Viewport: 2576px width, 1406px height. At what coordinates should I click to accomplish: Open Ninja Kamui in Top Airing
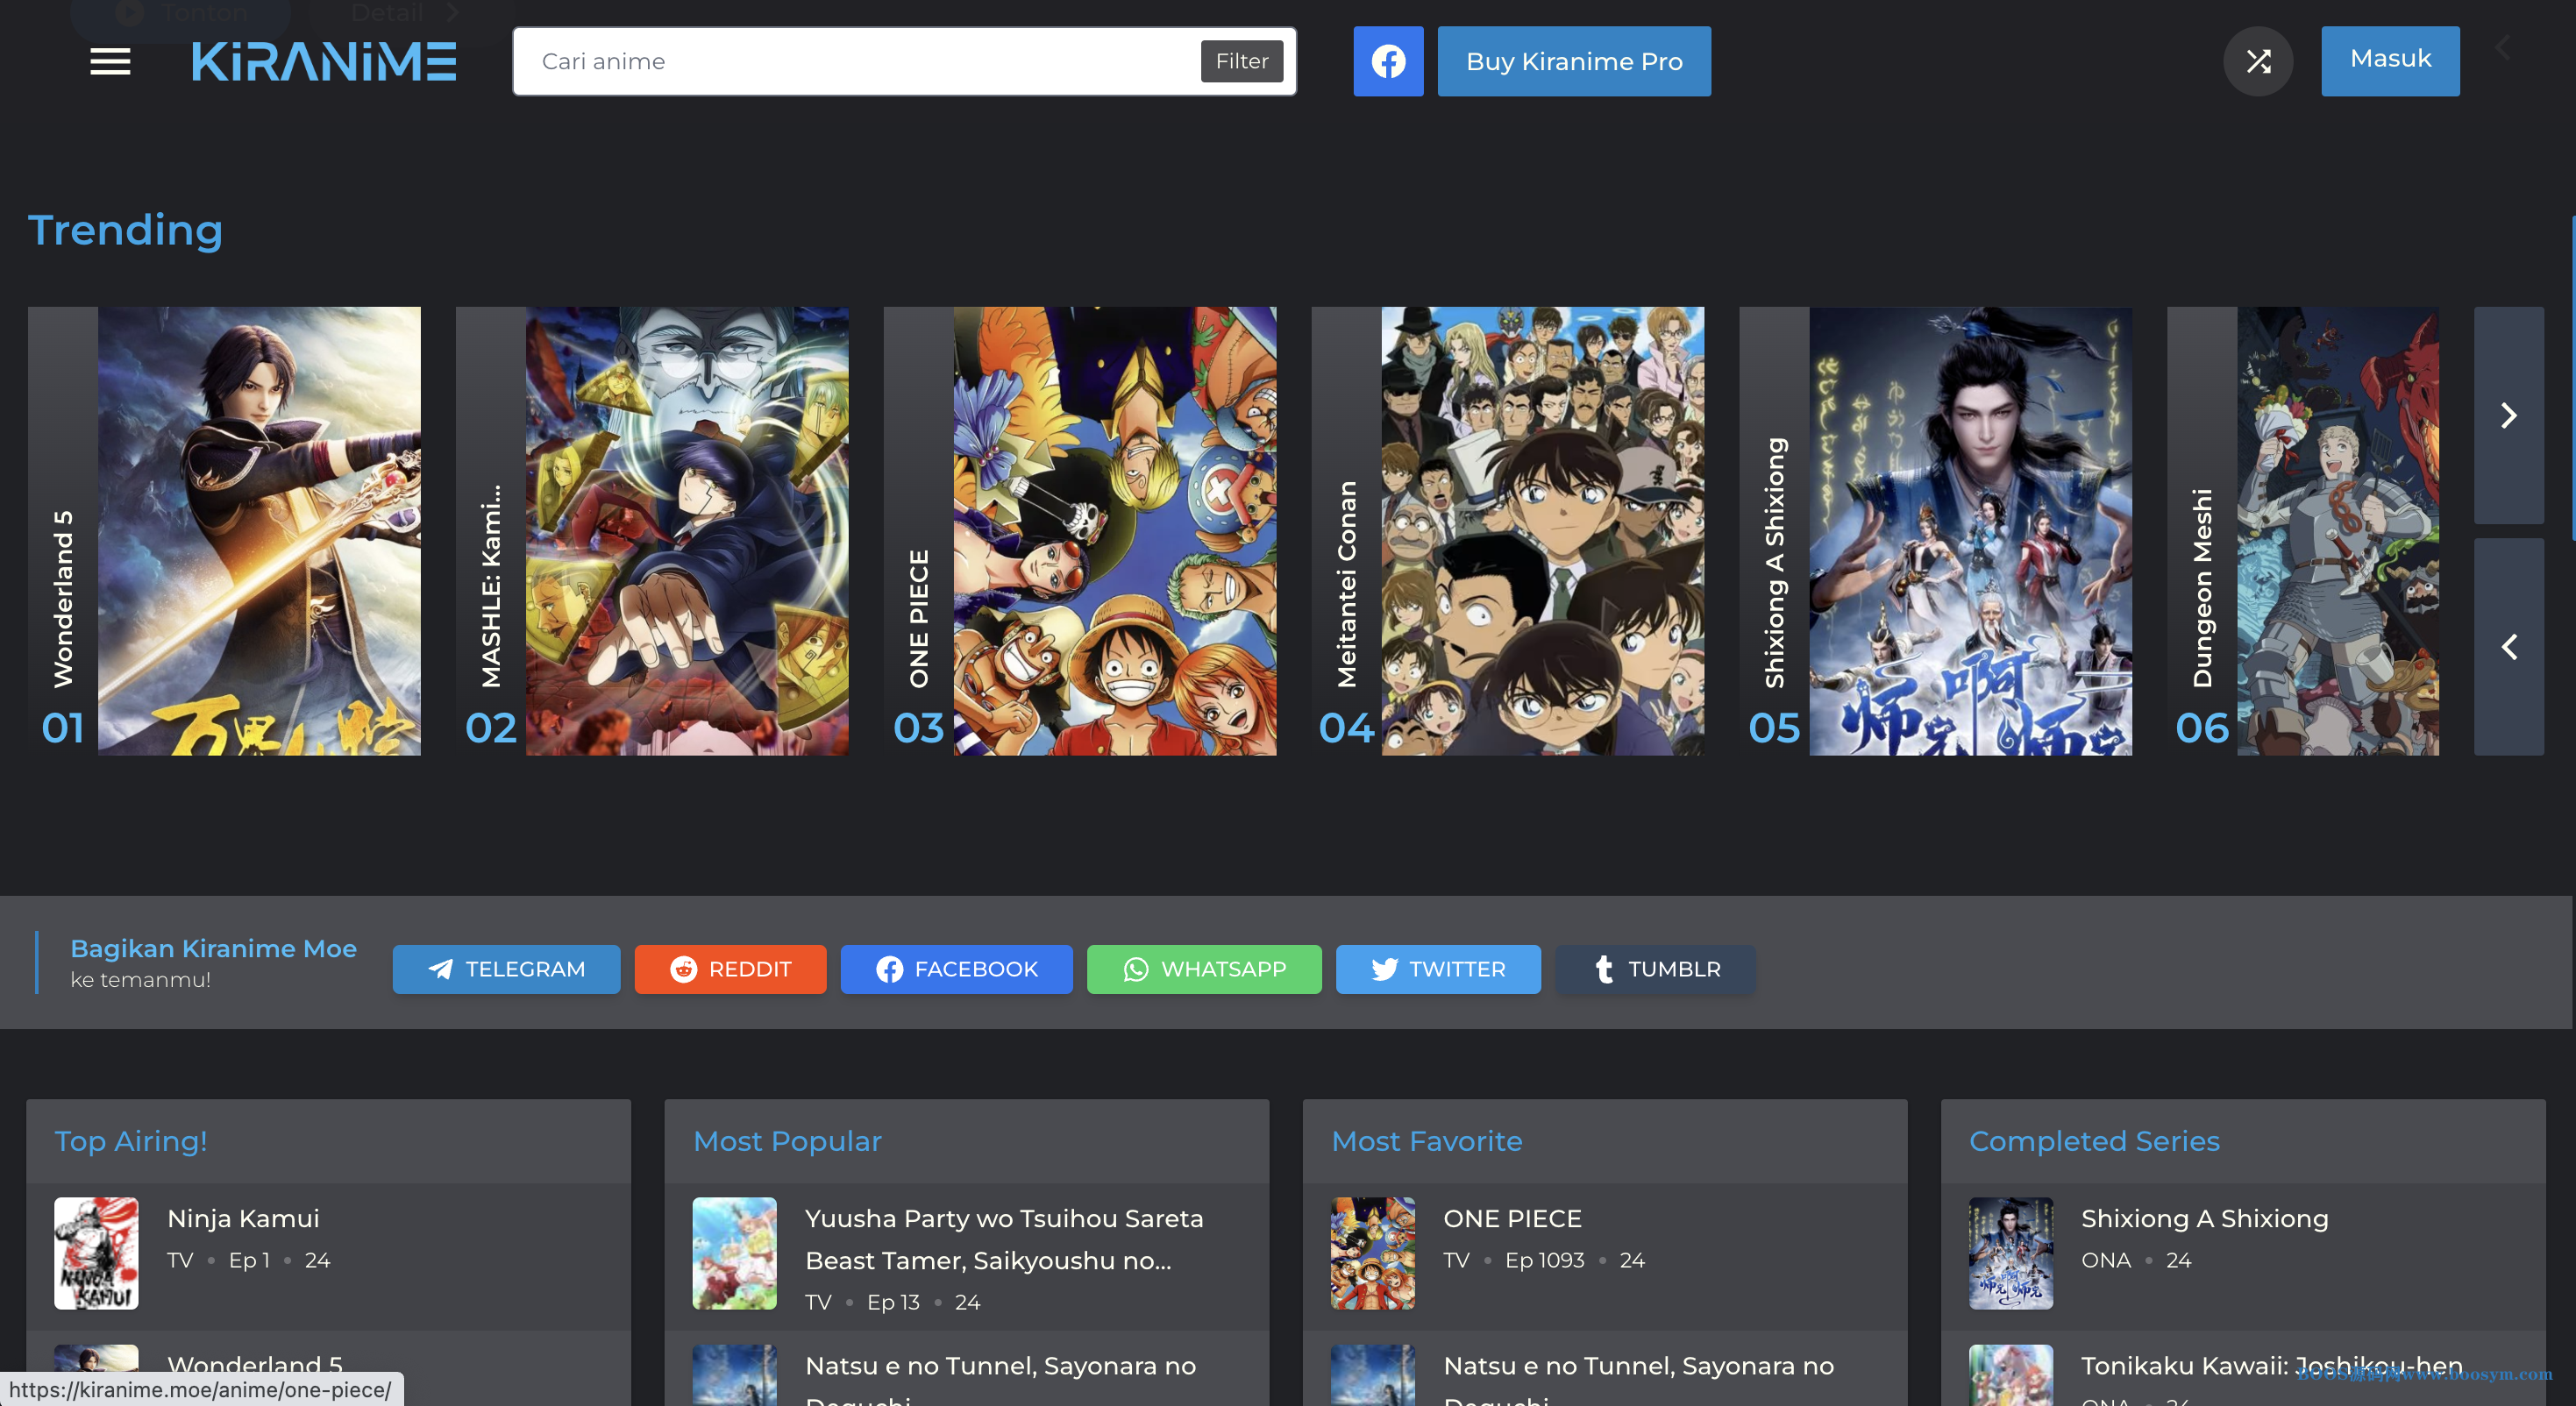243,1218
